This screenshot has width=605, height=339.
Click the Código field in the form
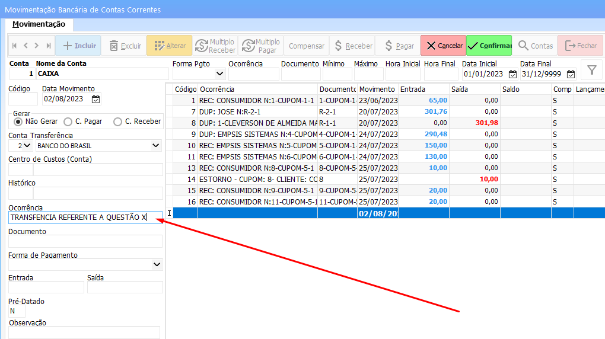point(23,99)
